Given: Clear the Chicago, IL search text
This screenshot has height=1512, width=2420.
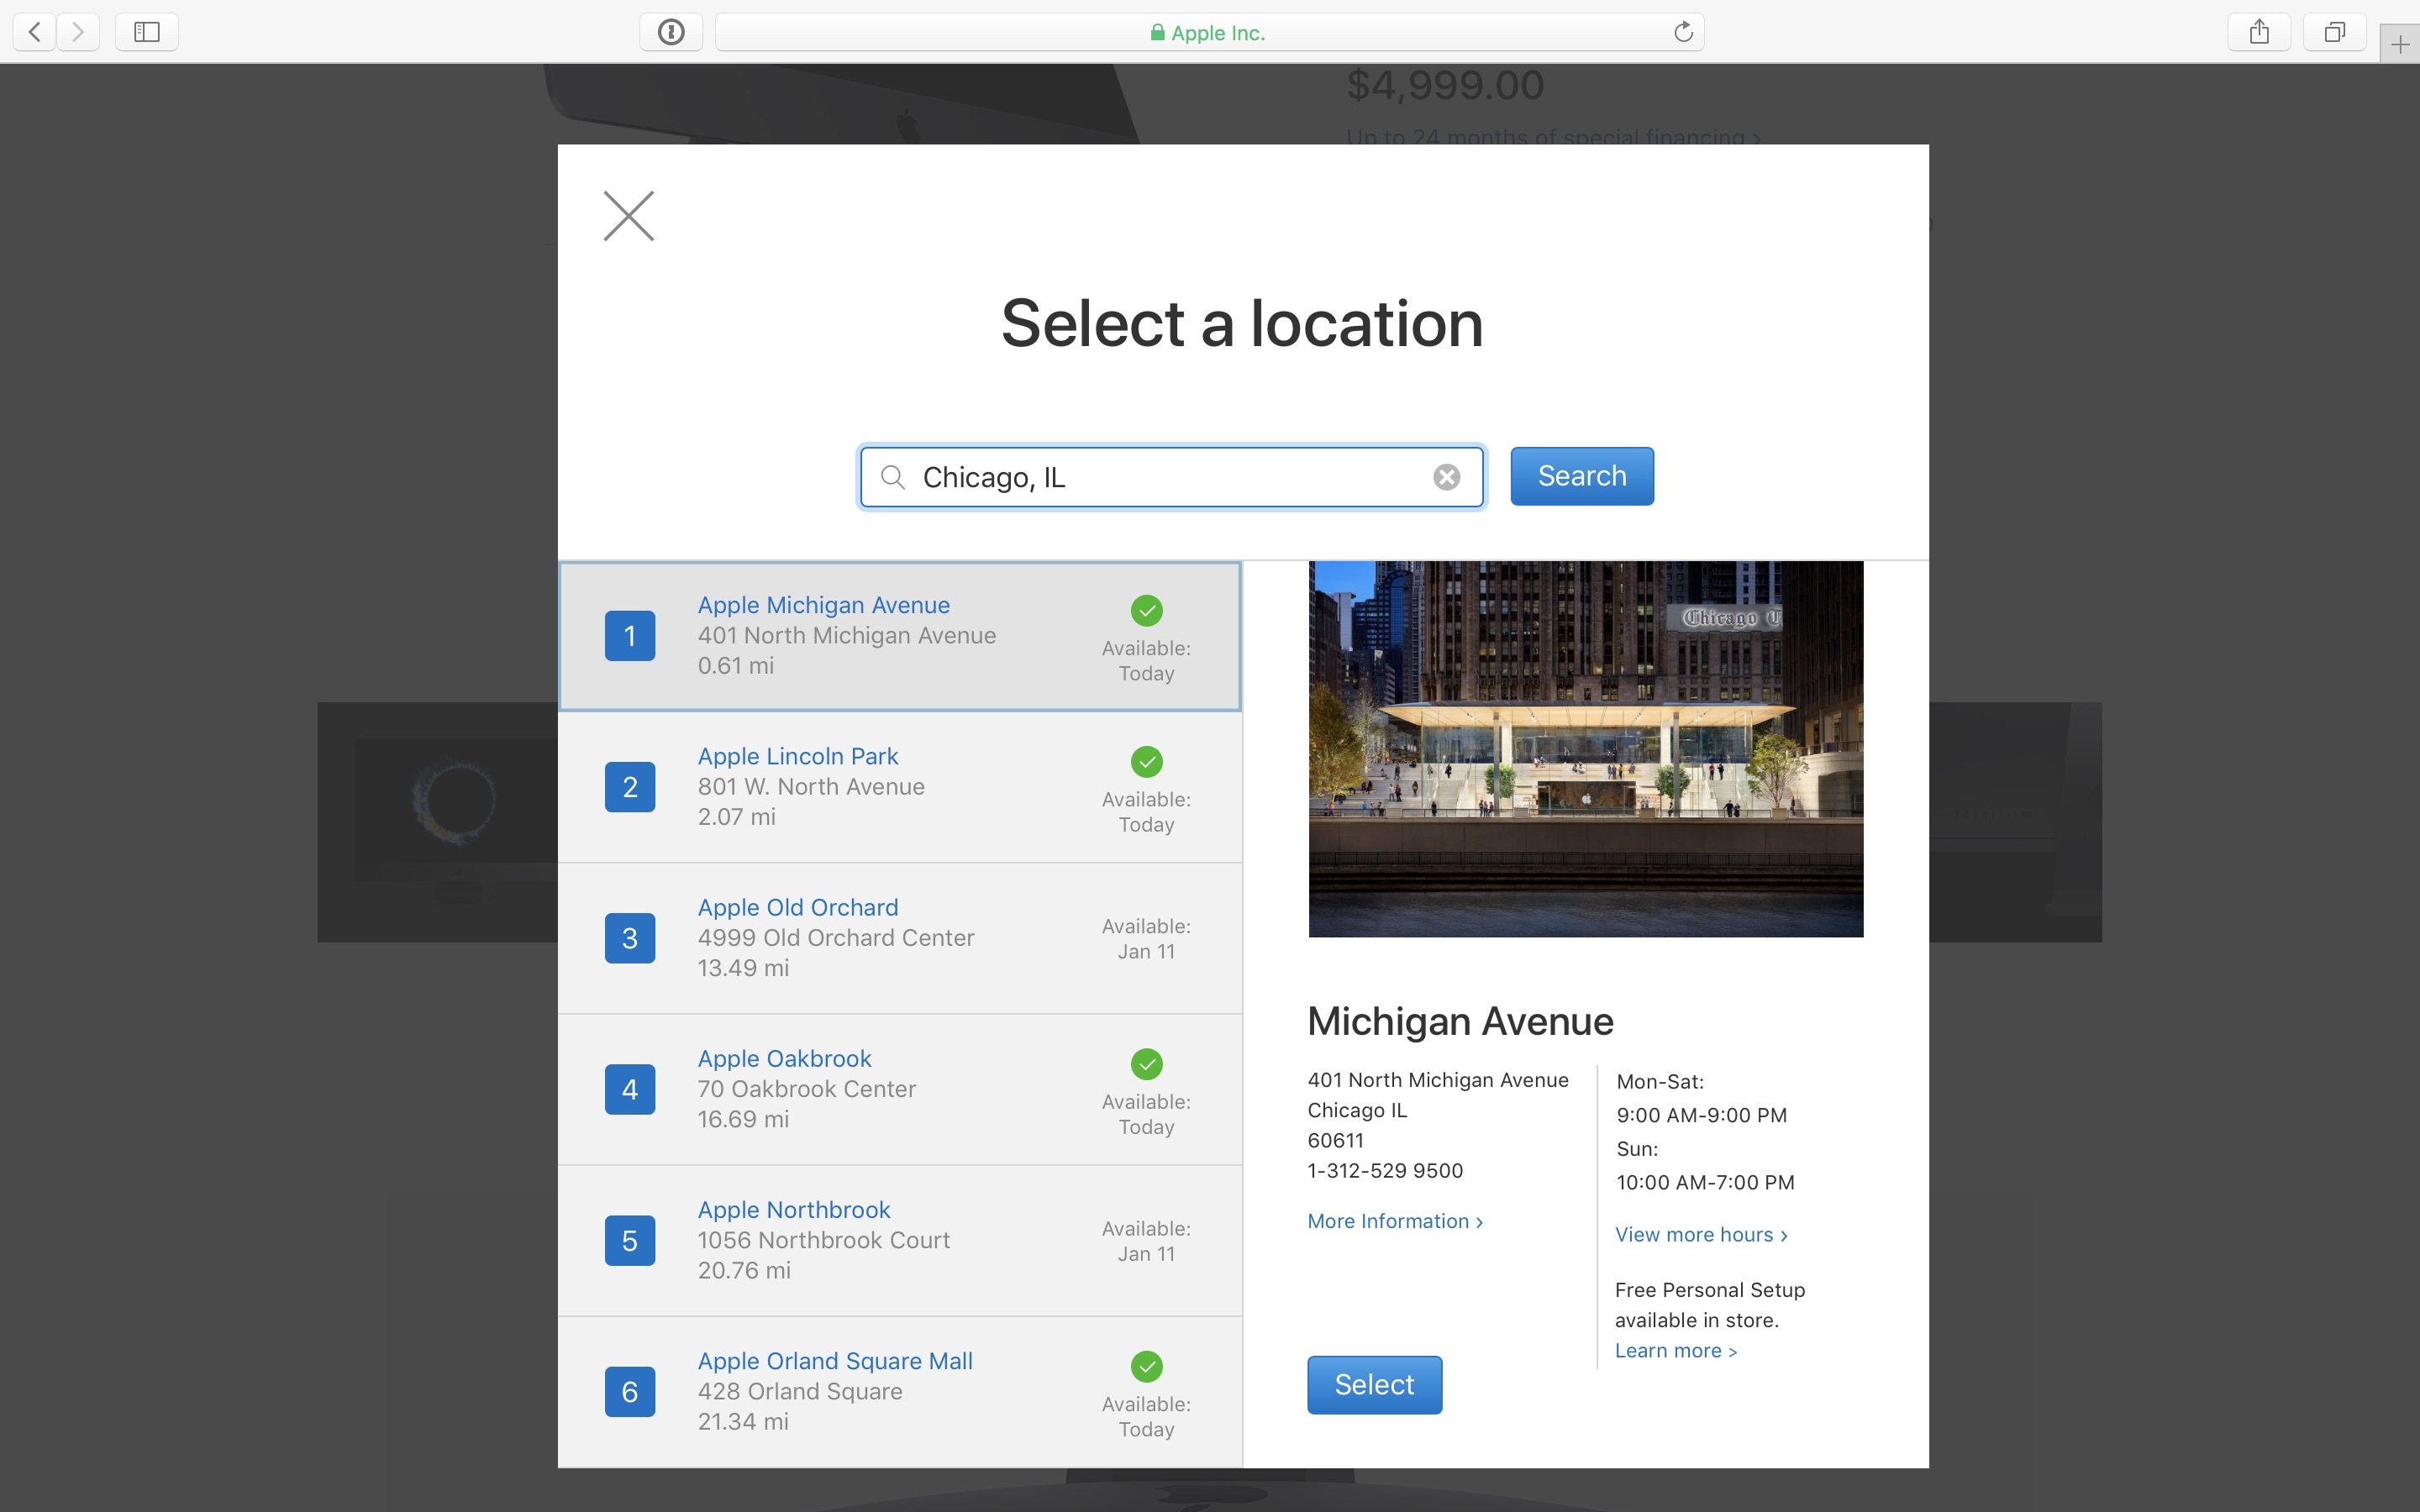Looking at the screenshot, I should tap(1446, 477).
